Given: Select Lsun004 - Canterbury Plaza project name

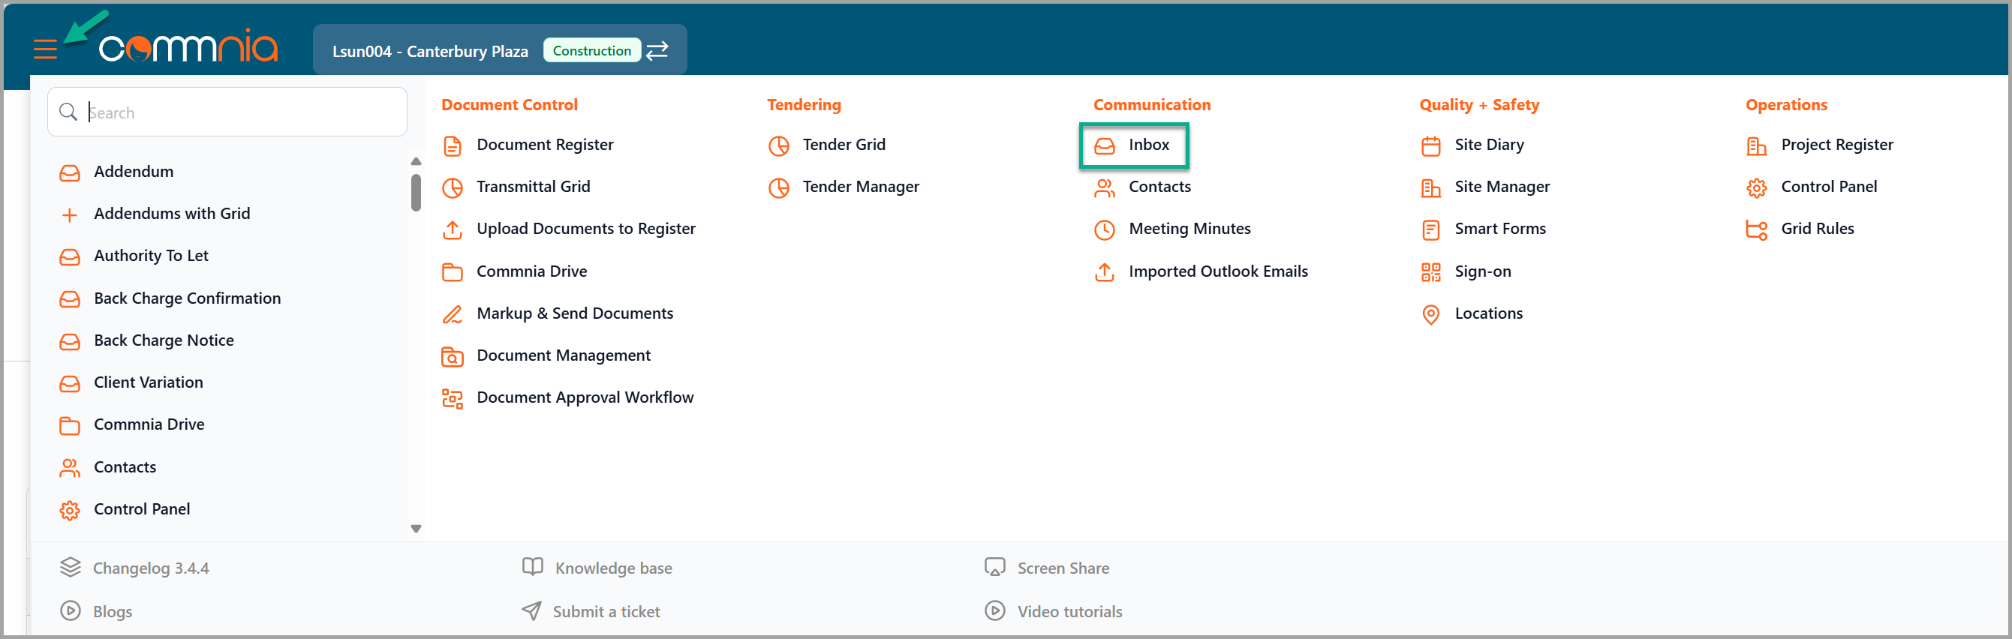Looking at the screenshot, I should click(429, 52).
